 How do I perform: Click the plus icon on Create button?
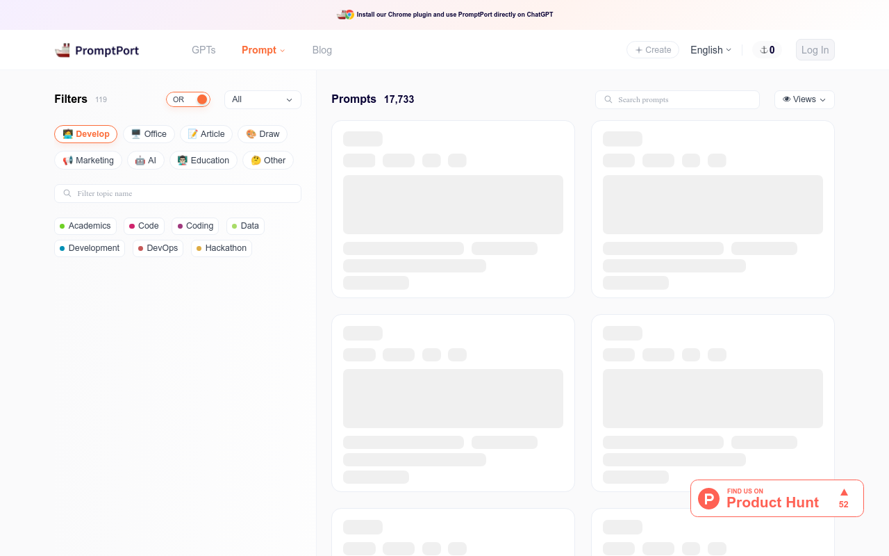tap(639, 50)
